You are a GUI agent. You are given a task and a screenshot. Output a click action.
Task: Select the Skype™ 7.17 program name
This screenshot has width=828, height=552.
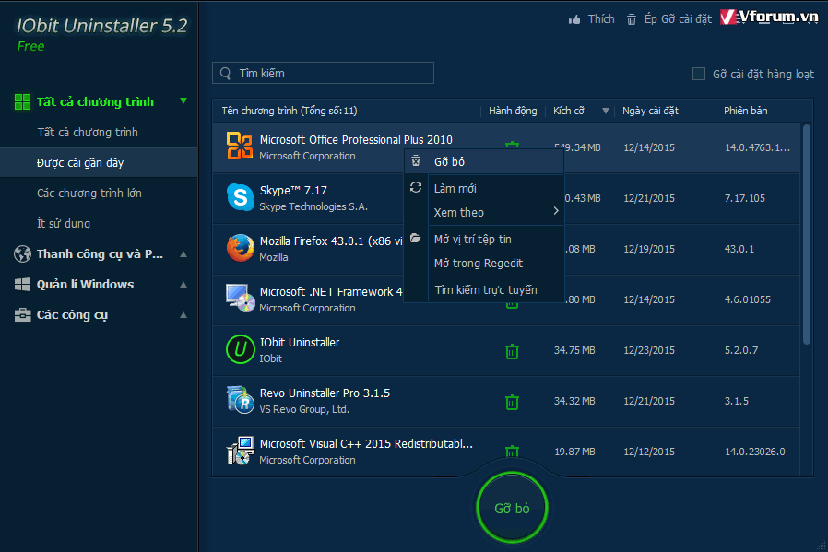[x=293, y=191]
